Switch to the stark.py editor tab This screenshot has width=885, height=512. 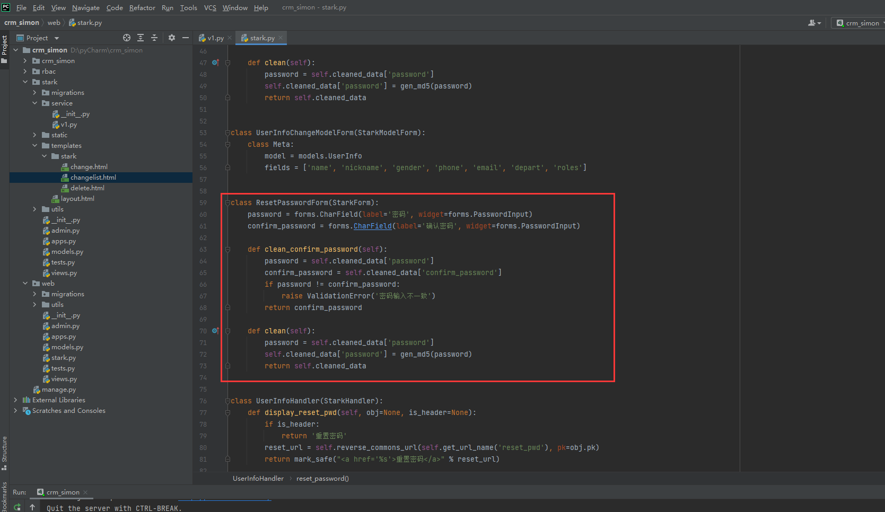[x=262, y=38]
